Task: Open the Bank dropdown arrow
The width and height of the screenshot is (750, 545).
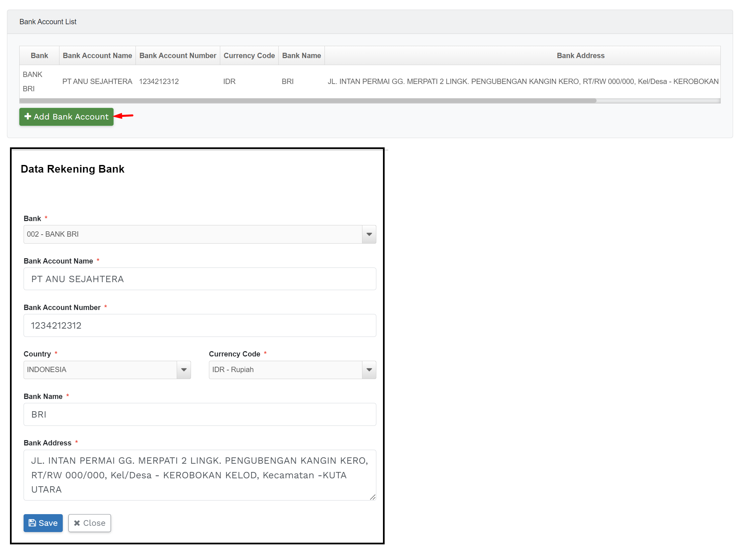Action: pos(369,234)
